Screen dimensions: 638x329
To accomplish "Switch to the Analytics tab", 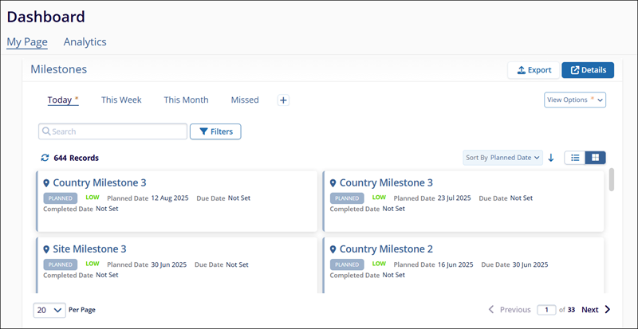I will tap(85, 42).
